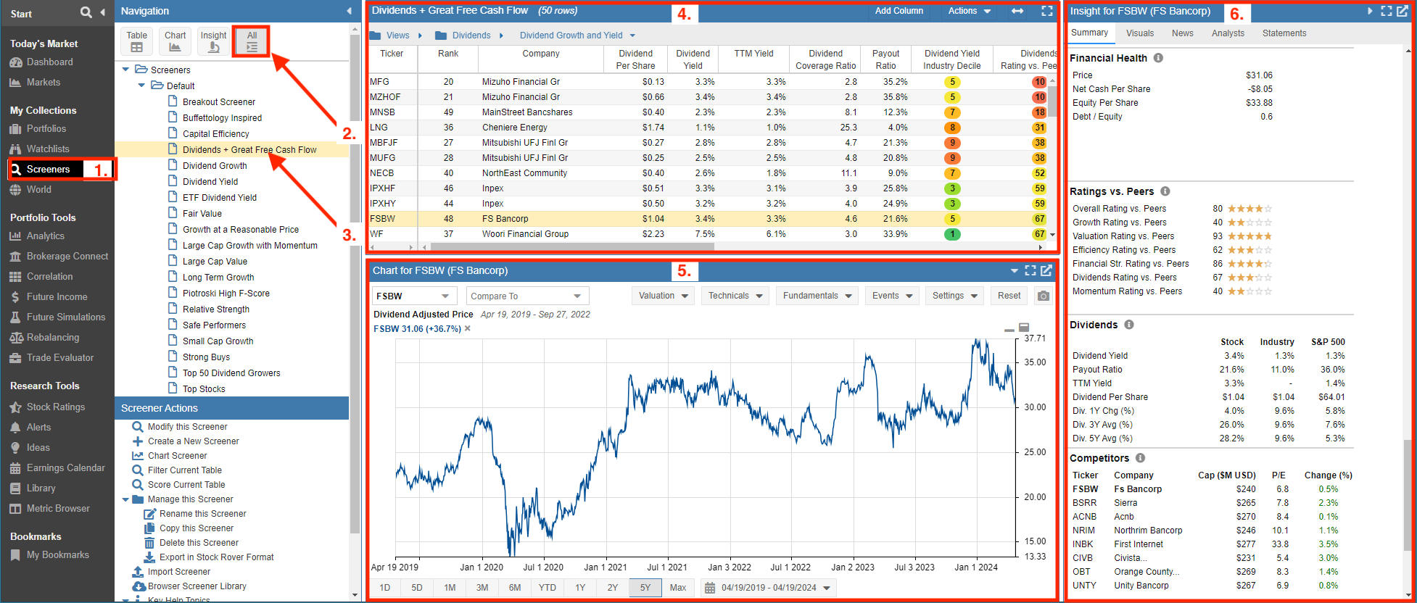Open Analytics under Portfolio Tools
The width and height of the screenshot is (1417, 603).
coord(45,236)
